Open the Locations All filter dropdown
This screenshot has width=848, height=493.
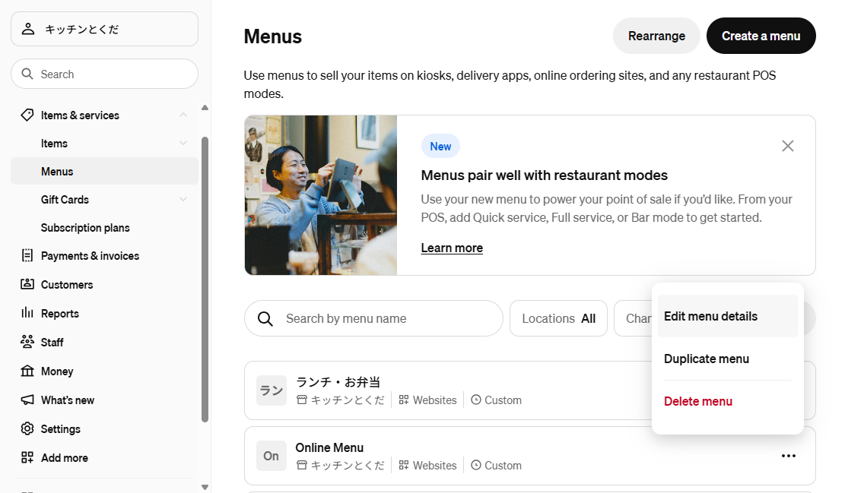559,318
